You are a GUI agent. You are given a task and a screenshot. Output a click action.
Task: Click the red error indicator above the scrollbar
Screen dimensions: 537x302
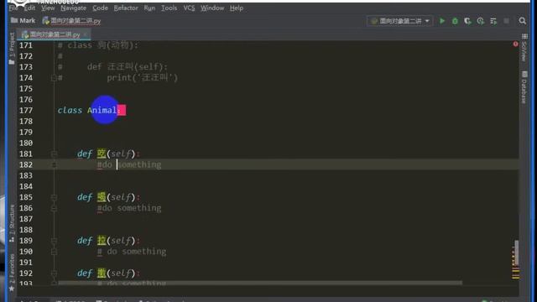click(515, 44)
